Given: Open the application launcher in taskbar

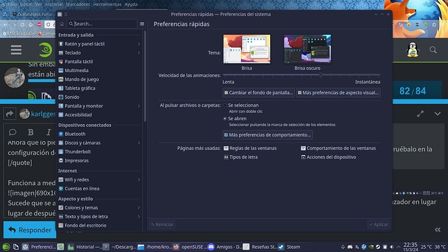Looking at the screenshot, I should click(x=6, y=247).
